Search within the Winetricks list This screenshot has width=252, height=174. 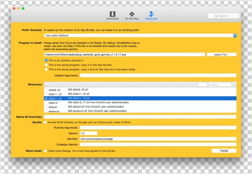pos(215,84)
